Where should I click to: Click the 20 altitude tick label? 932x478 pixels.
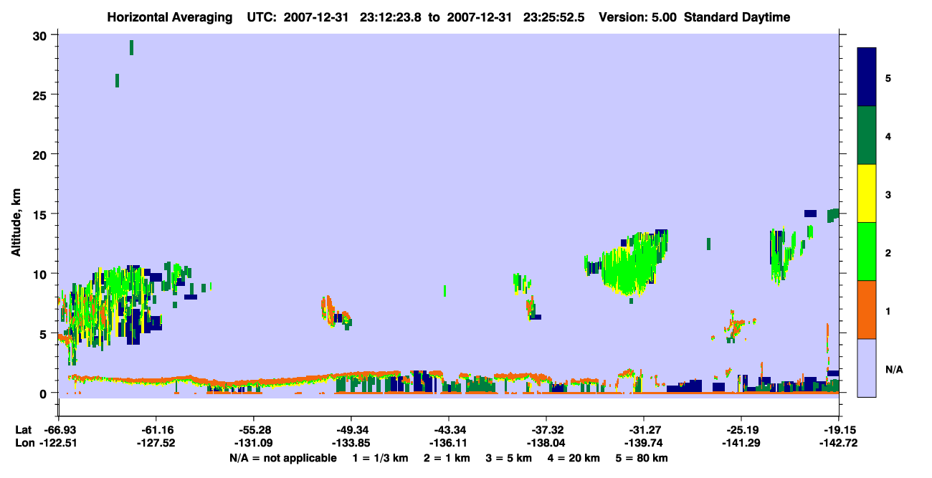[42, 155]
